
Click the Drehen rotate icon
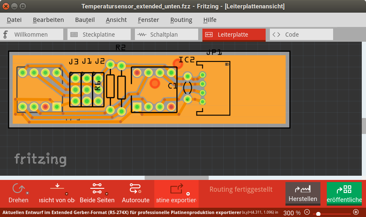click(x=18, y=189)
